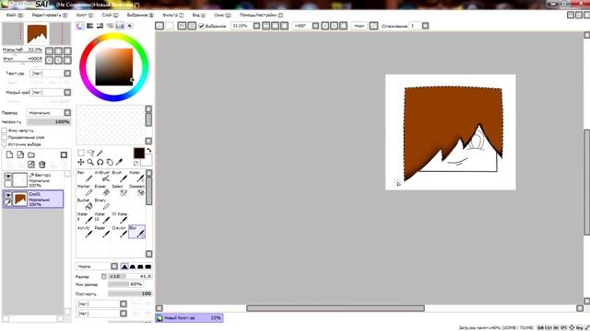Image resolution: width=590 pixels, height=331 pixels.
Task: Open the second brush texture dropdown at bottom
Action: click(124, 313)
